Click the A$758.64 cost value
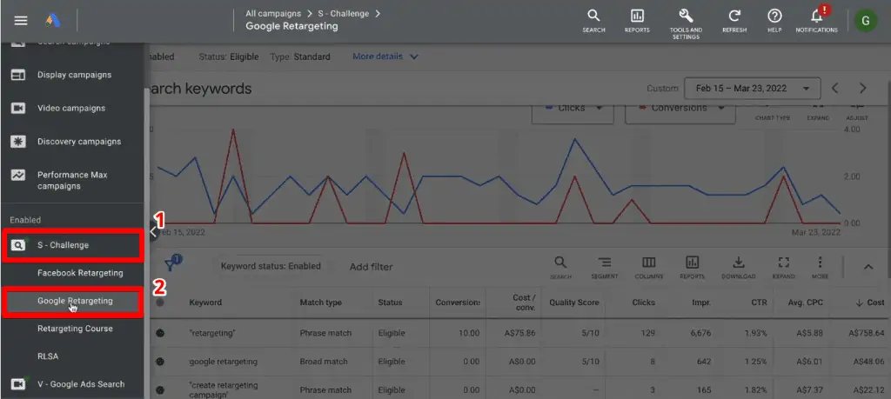 [x=865, y=333]
